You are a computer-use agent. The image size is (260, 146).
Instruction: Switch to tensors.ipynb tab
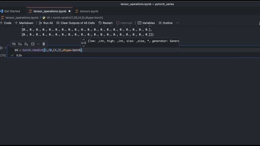click(x=87, y=11)
